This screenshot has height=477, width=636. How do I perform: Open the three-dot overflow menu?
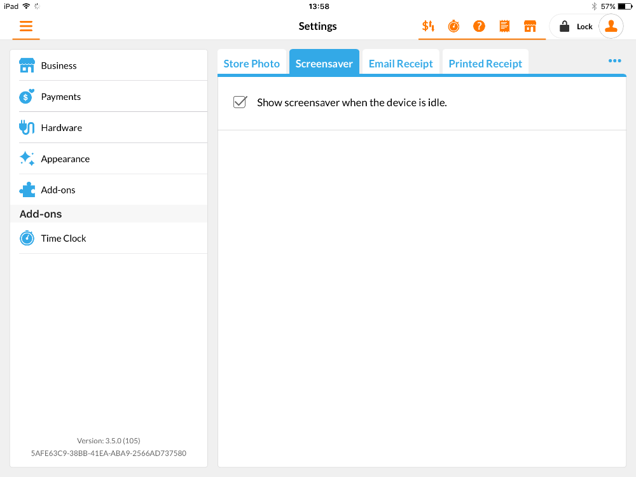click(614, 60)
